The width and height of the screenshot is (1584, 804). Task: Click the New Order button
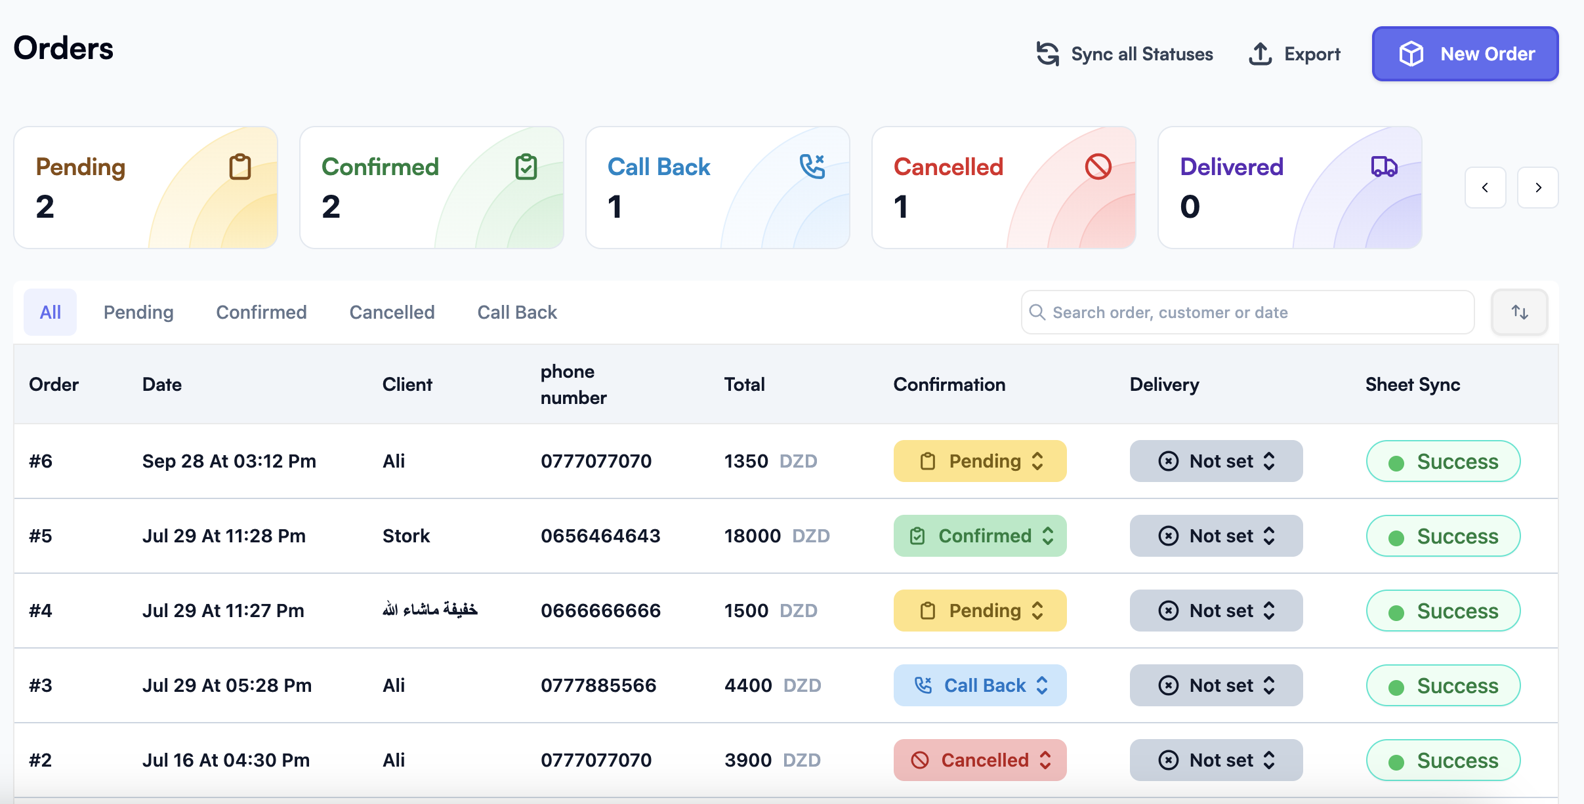point(1465,54)
